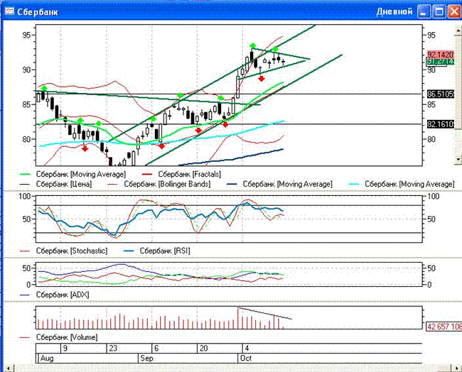The width and height of the screenshot is (462, 372).
Task: Click the declining volume trendline in Volume panel
Action: pos(265,314)
